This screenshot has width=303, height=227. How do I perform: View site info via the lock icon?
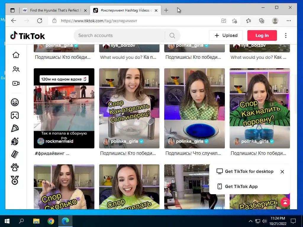pos(54,21)
